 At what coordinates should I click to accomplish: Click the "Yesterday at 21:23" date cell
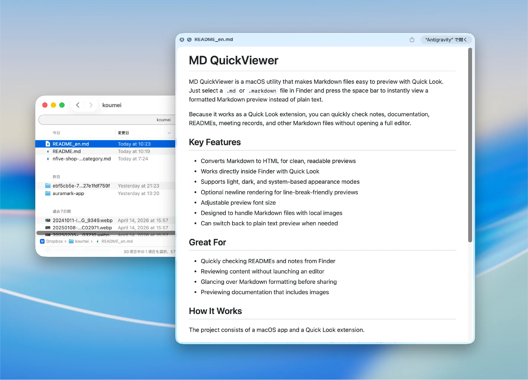click(138, 186)
